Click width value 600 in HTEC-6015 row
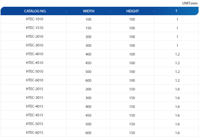The image size is (200, 138). (88, 133)
